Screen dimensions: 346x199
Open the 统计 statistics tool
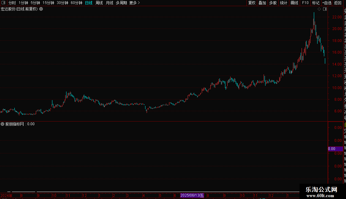pyautogui.click(x=284, y=3)
